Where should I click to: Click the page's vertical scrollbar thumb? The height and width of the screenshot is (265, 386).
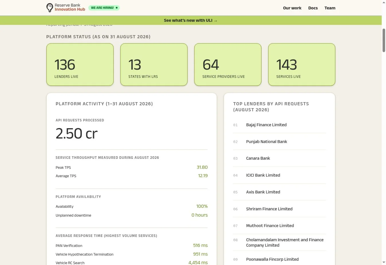pyautogui.click(x=384, y=40)
